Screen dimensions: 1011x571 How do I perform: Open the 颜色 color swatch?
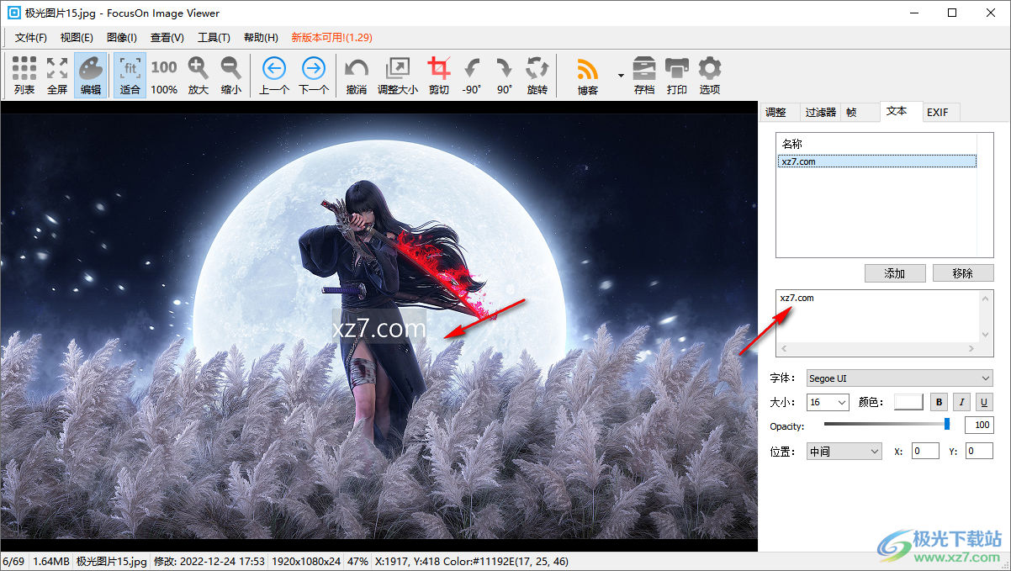tap(908, 402)
